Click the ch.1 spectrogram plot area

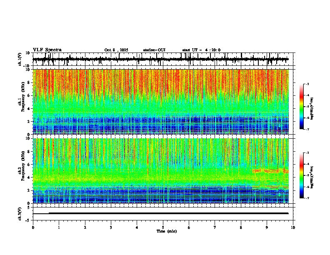coord(160,102)
